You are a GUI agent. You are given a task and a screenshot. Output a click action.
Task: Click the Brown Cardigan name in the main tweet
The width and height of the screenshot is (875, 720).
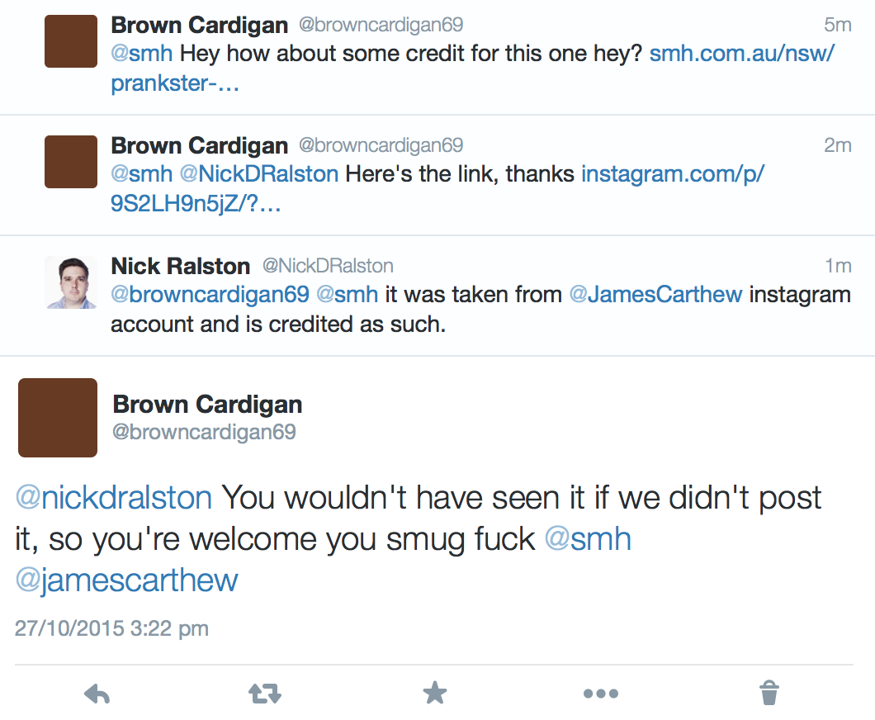207,405
